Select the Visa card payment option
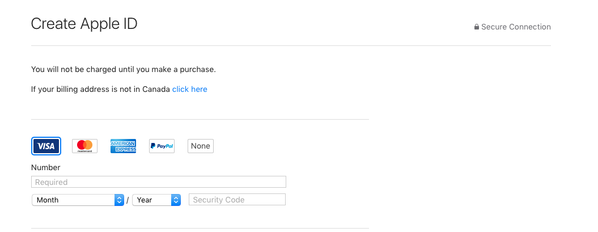This screenshot has width=598, height=232. click(46, 146)
